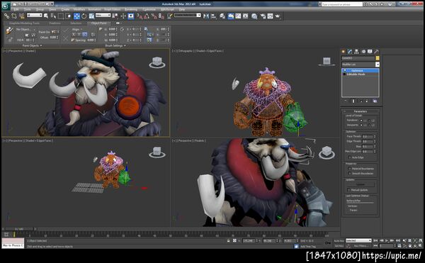Screen dimensions: 425x263
Task: Open key filter Selected dropdown
Action: click(358, 241)
